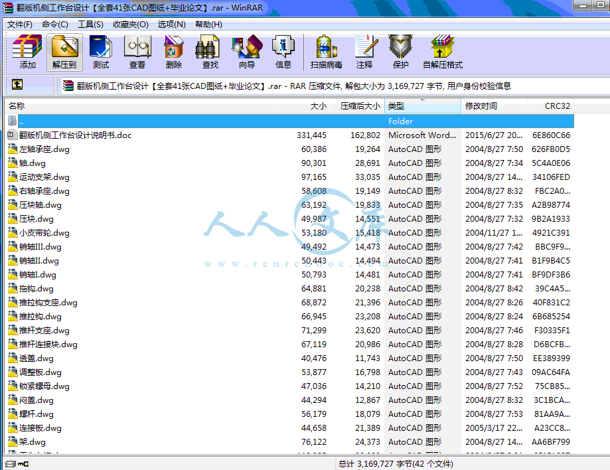The image size is (610, 470).
Task: Select file 连接板.dwg
Action: 40,428
